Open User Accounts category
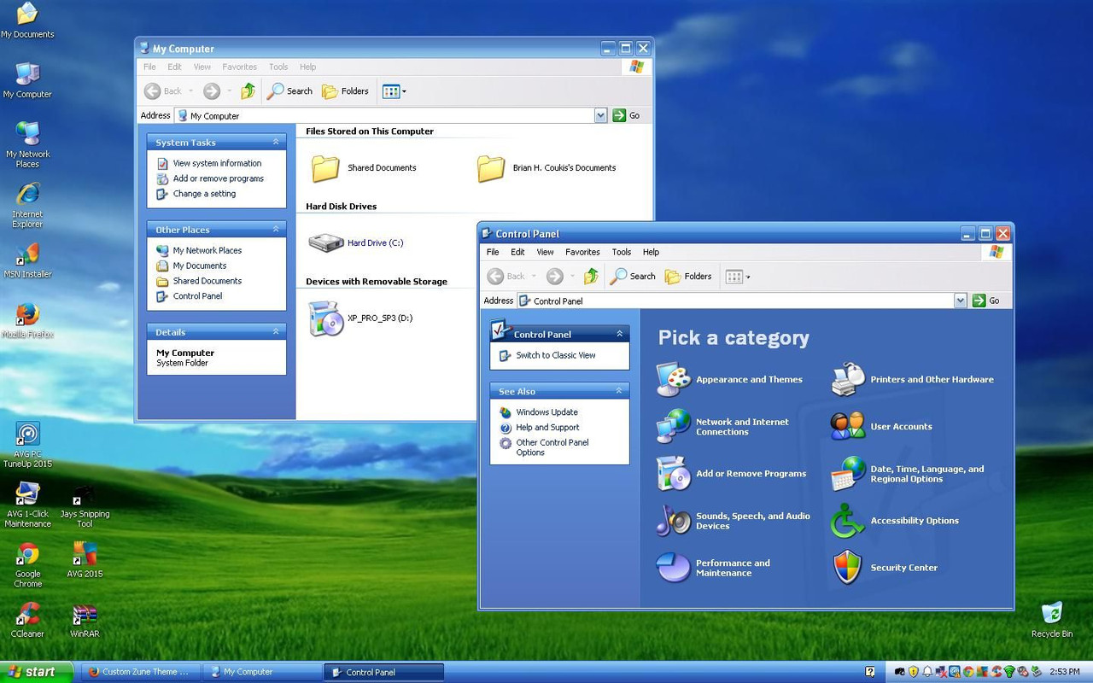1093x683 pixels. [x=882, y=427]
